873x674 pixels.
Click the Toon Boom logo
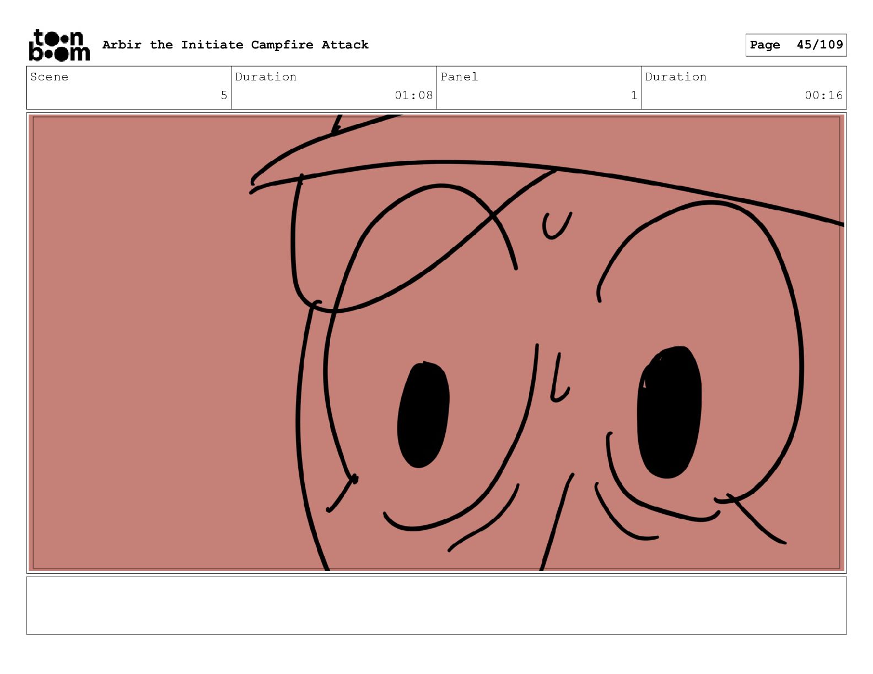tap(59, 45)
